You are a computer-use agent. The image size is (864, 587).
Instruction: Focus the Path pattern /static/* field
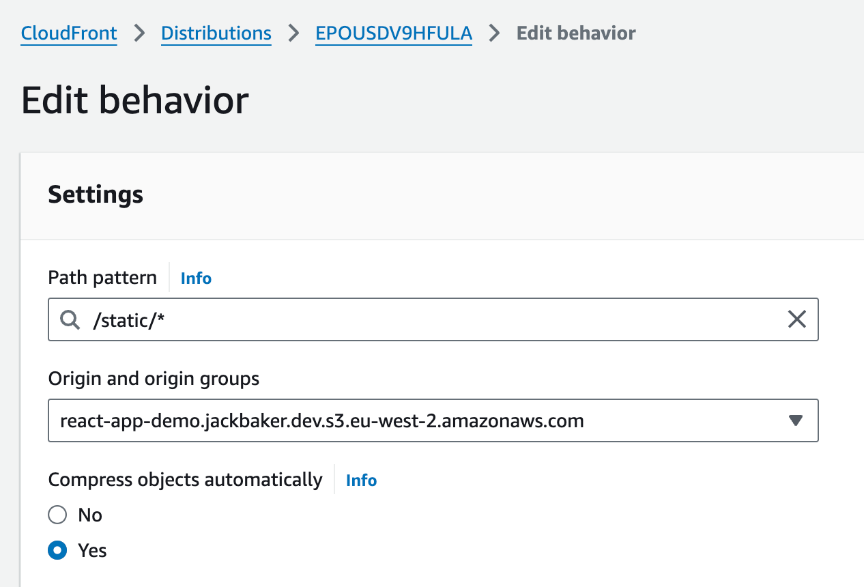coord(437,319)
